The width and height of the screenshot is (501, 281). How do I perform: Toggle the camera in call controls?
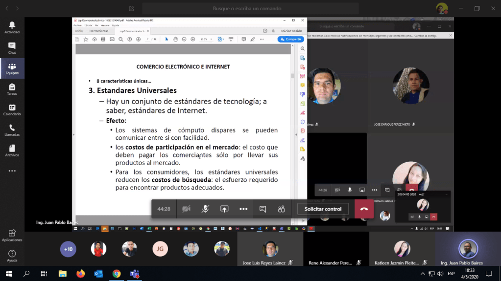[186, 209]
